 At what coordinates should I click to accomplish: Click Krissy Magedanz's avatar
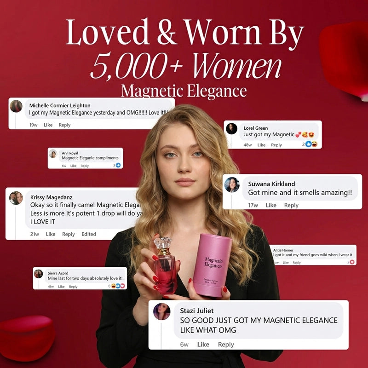point(16,198)
